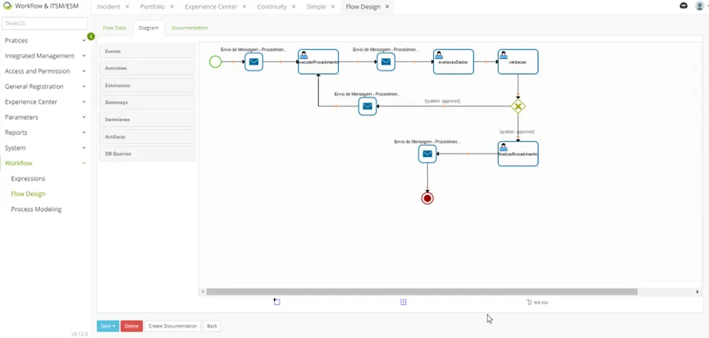Select the validacao user task
Image resolution: width=709 pixels, height=338 pixels.
pos(518,61)
